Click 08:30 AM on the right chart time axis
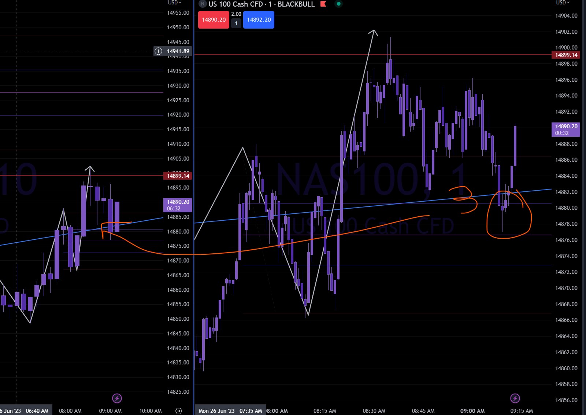This screenshot has width=586, height=415. (374, 411)
